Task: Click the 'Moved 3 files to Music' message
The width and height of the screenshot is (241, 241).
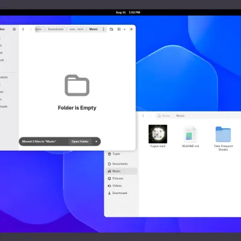Action: [39, 142]
